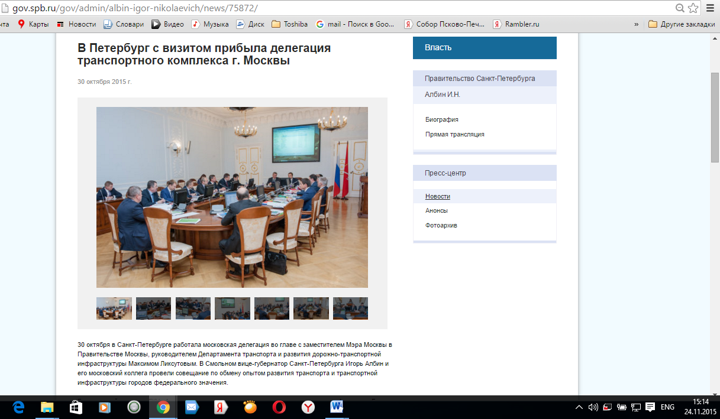Open Yandex Browser from taskbar
This screenshot has width=720, height=419.
pyautogui.click(x=308, y=407)
